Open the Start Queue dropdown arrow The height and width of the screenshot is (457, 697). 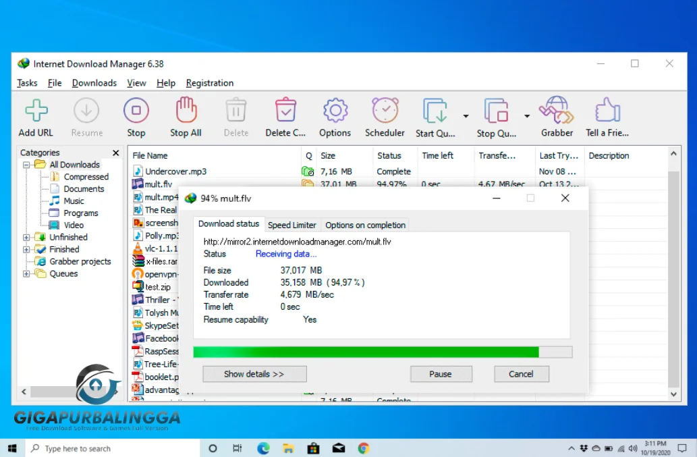tap(466, 116)
